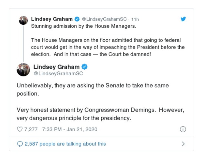The image size is (203, 160).
Task: Click the Lindsey Graham name in the parent tweet
Action: click(x=52, y=19)
